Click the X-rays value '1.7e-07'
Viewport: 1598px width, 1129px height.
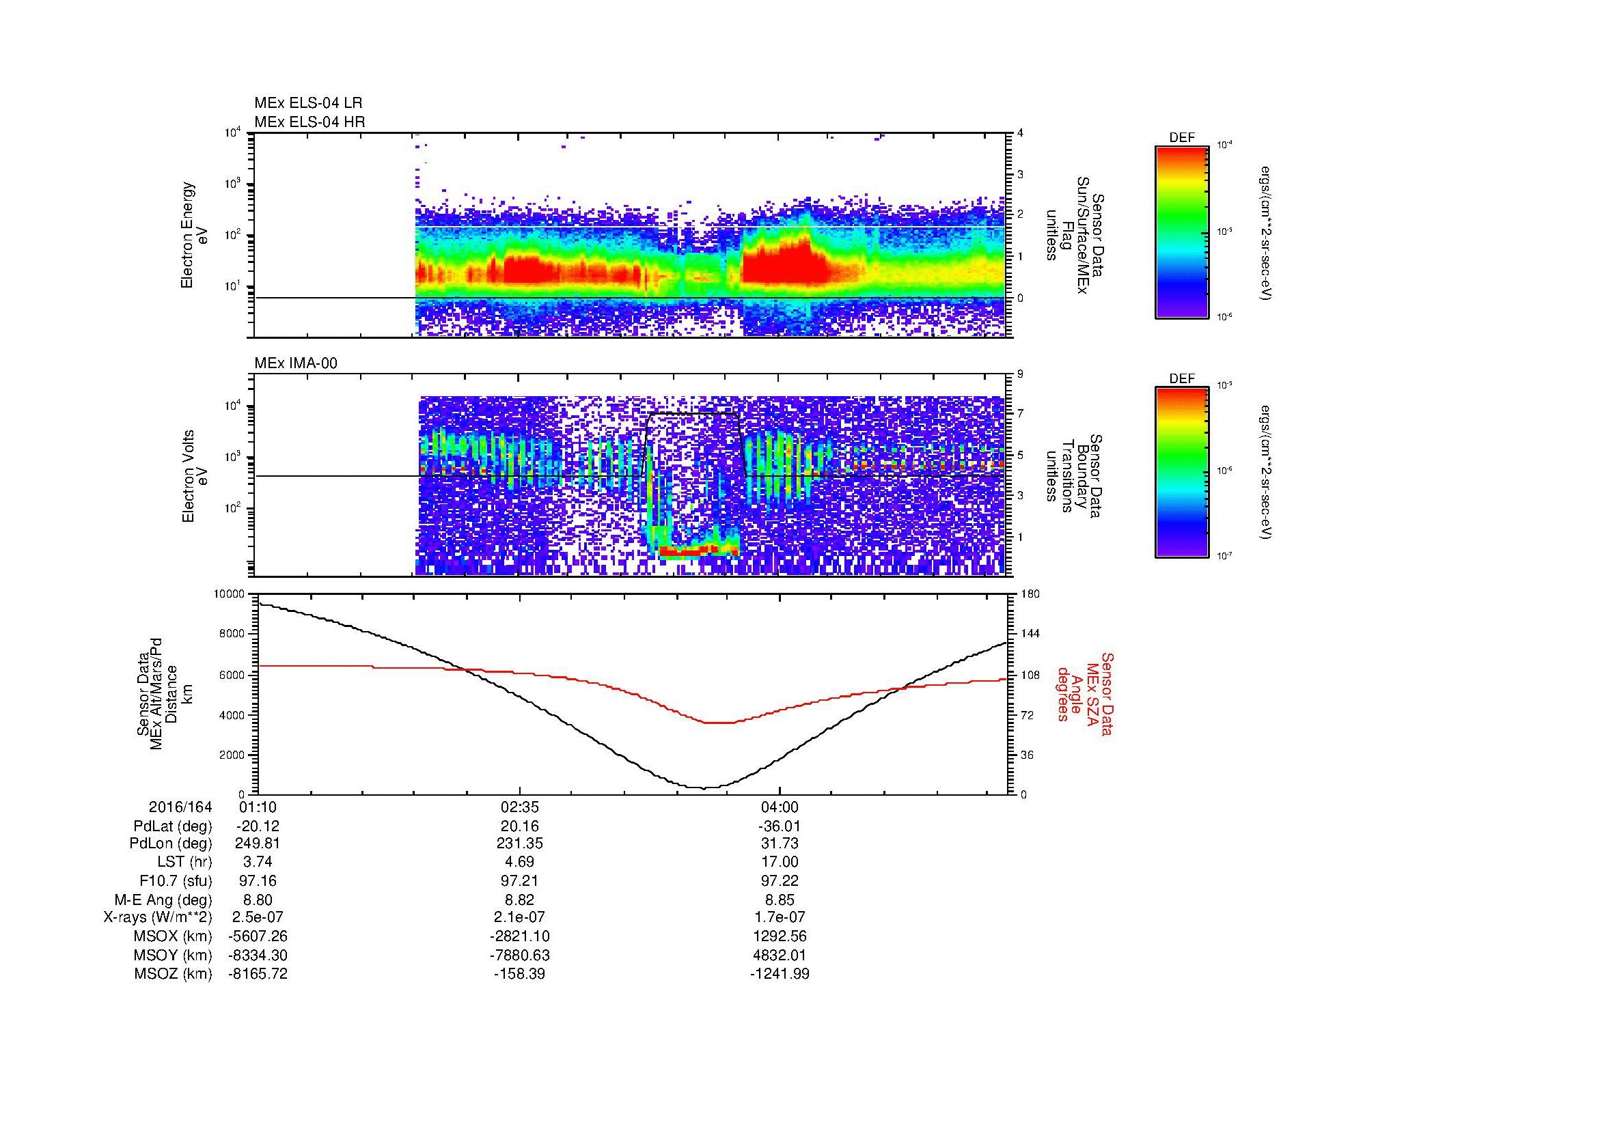780,917
